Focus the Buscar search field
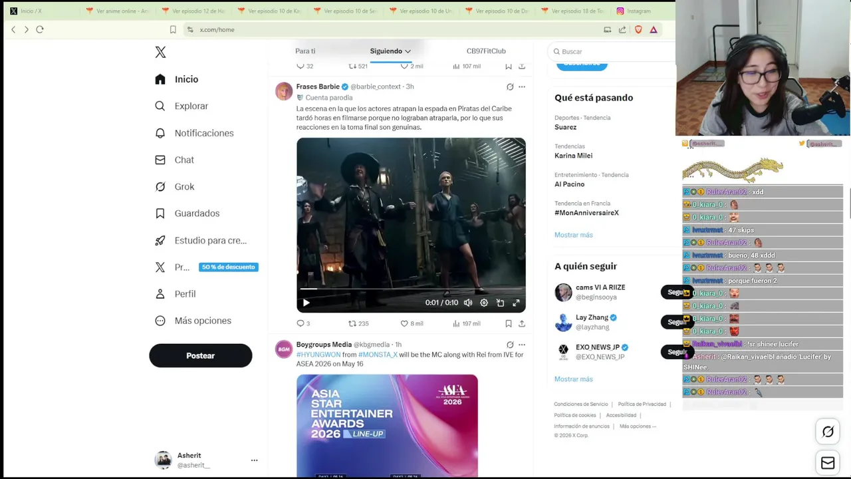Image resolution: width=851 pixels, height=479 pixels. [x=612, y=51]
